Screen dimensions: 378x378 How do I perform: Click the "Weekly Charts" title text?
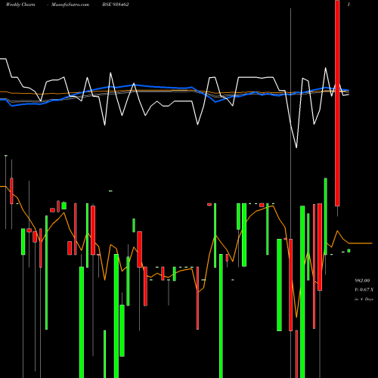(20, 5)
